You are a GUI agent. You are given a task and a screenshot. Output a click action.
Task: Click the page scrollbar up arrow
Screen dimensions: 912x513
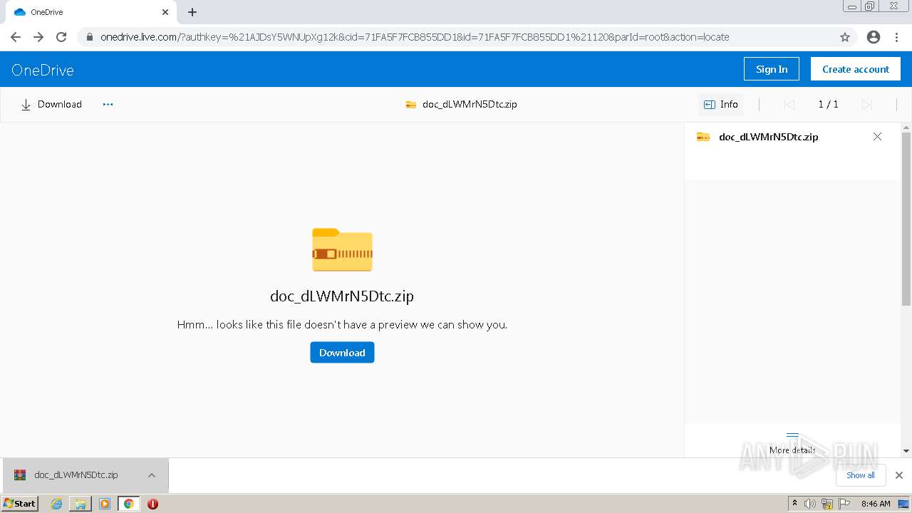[906, 128]
